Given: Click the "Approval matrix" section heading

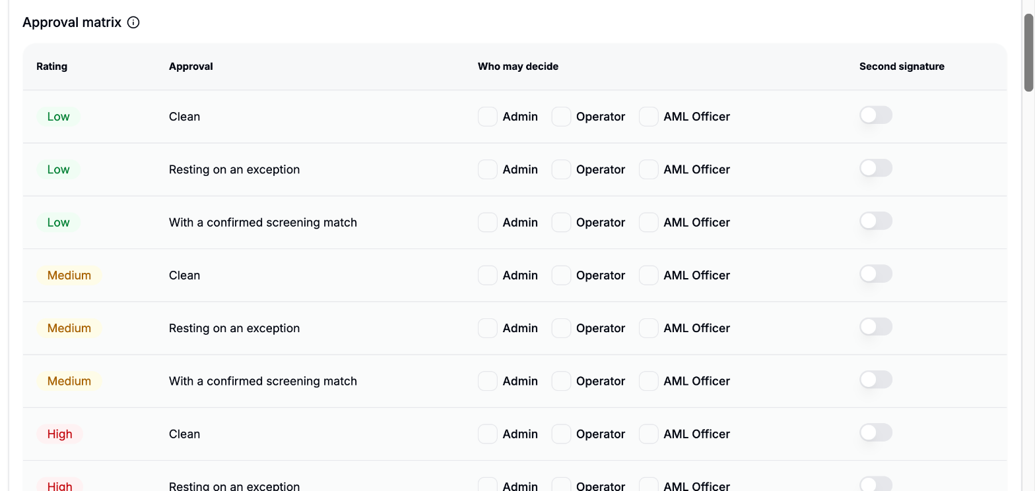Looking at the screenshot, I should tap(72, 22).
